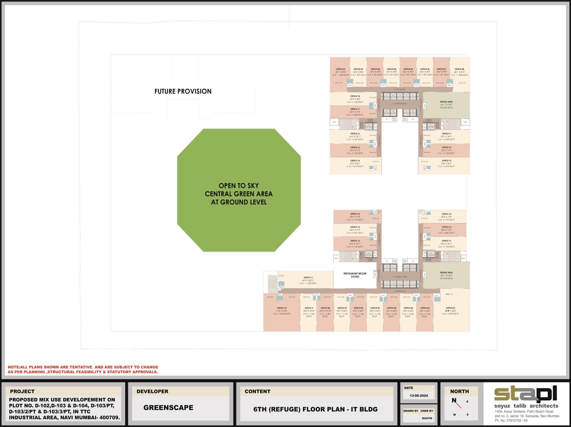
Task: Select the 6TH (REFUGE) FLOOR PLAN - IT BLDG title
Action: [316, 409]
